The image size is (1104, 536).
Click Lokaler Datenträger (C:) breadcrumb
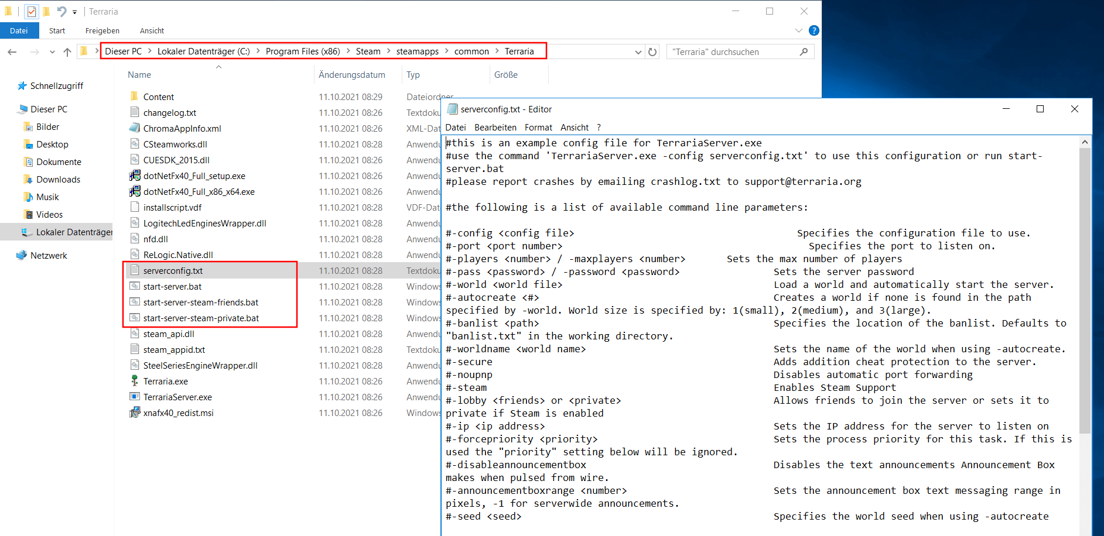tap(203, 51)
